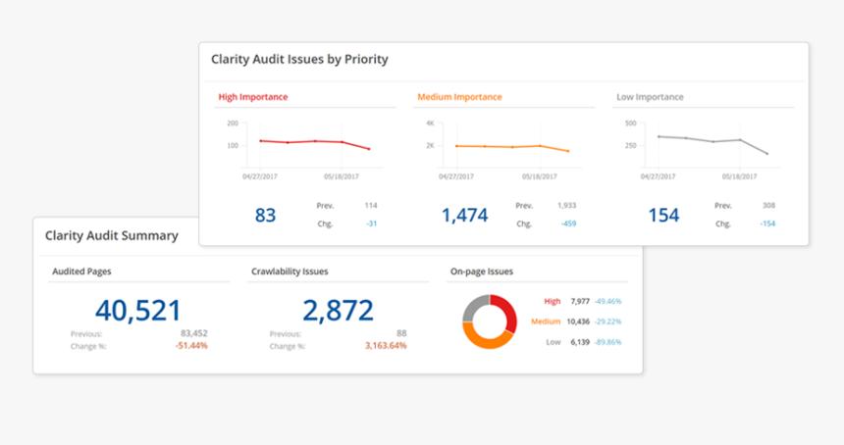Click the Medium Importance count 1,474

click(x=464, y=216)
